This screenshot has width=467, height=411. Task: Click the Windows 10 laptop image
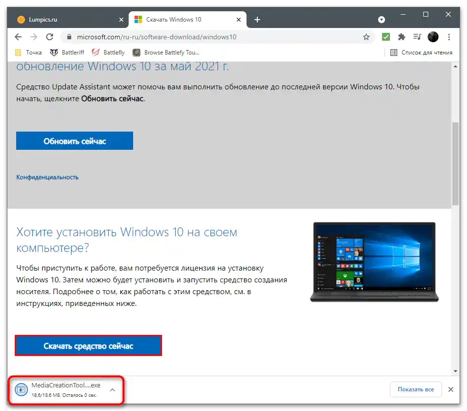(374, 262)
